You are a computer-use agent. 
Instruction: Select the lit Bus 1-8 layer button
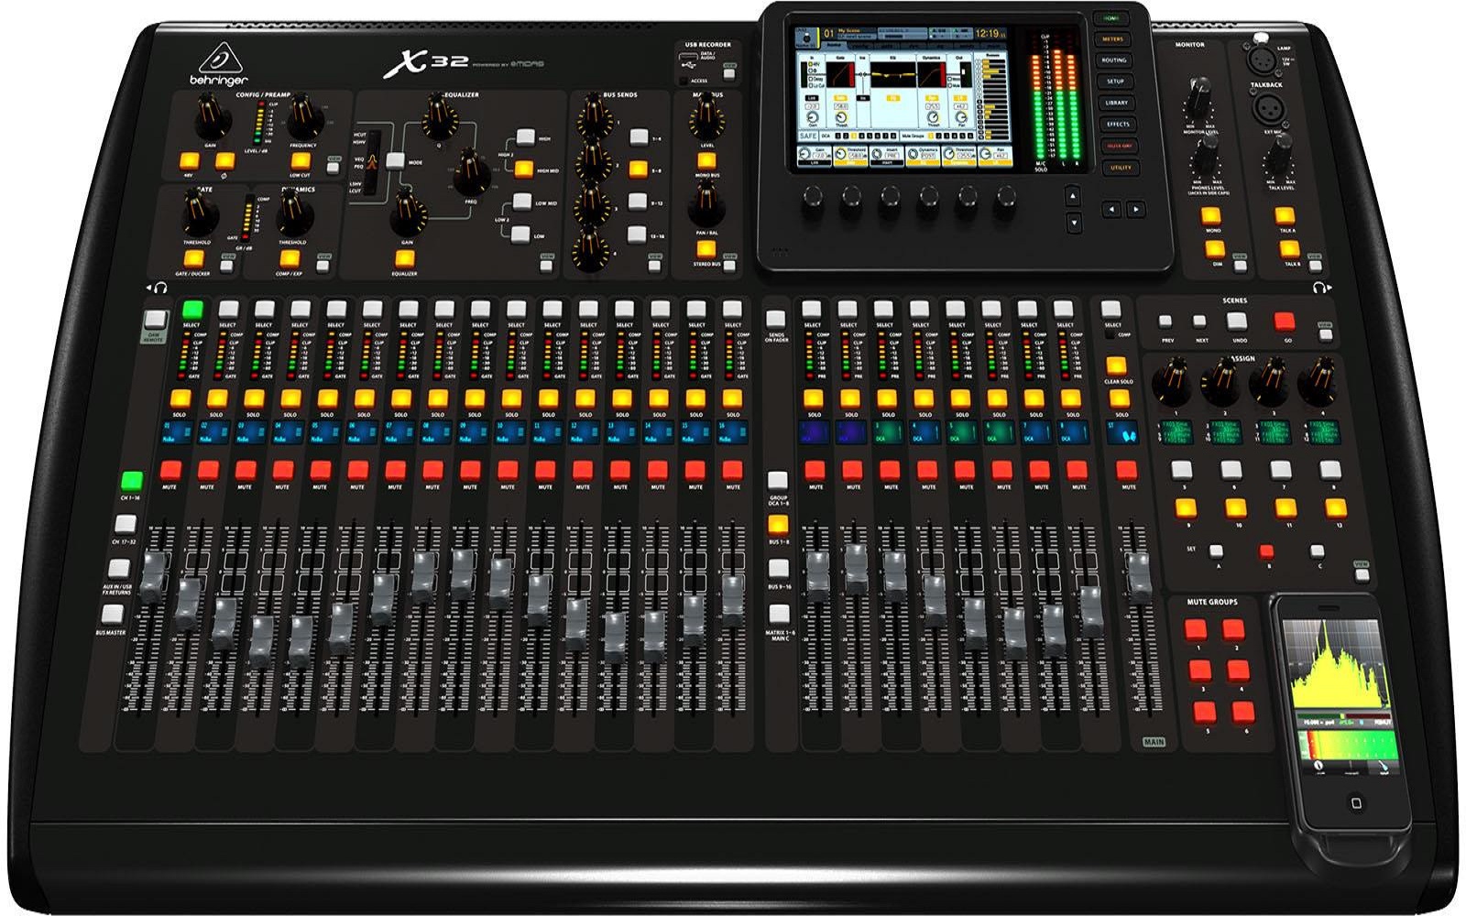tap(778, 525)
